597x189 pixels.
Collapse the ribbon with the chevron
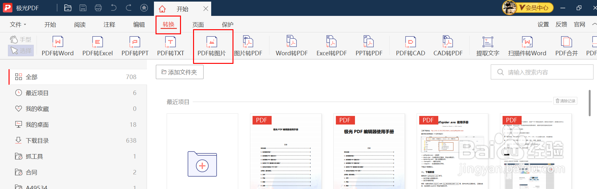click(594, 24)
